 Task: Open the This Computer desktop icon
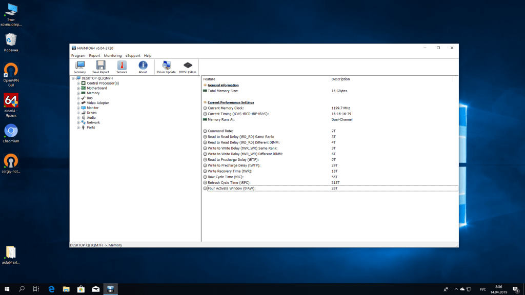coord(11,15)
